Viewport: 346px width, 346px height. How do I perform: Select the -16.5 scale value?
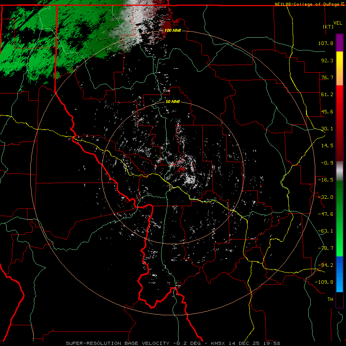326,180
